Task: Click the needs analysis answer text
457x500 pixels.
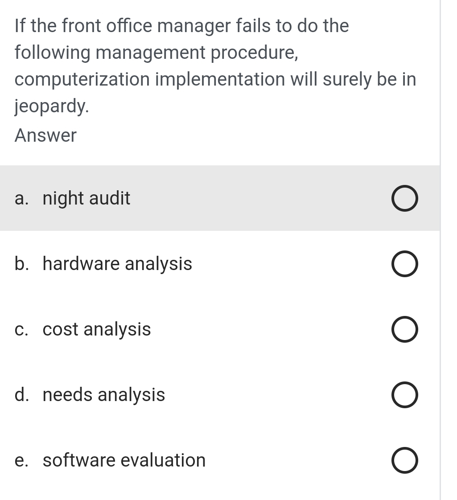Action: coord(103,394)
